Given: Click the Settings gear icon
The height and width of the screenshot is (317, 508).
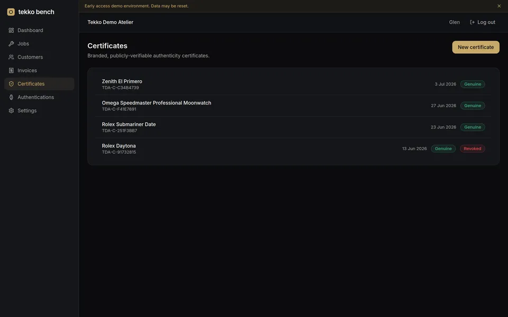Looking at the screenshot, I should coord(11,110).
